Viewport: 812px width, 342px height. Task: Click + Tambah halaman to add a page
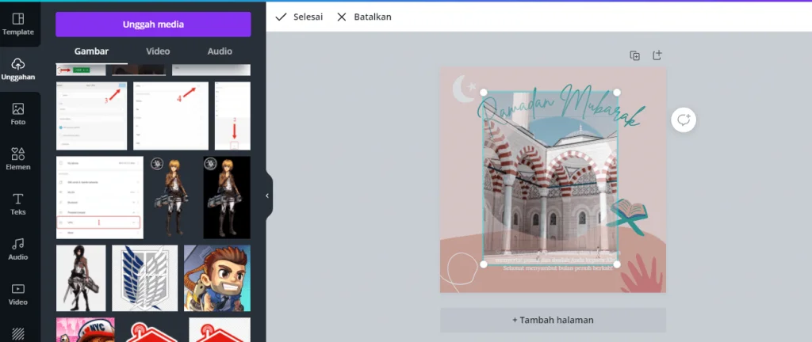(x=553, y=320)
